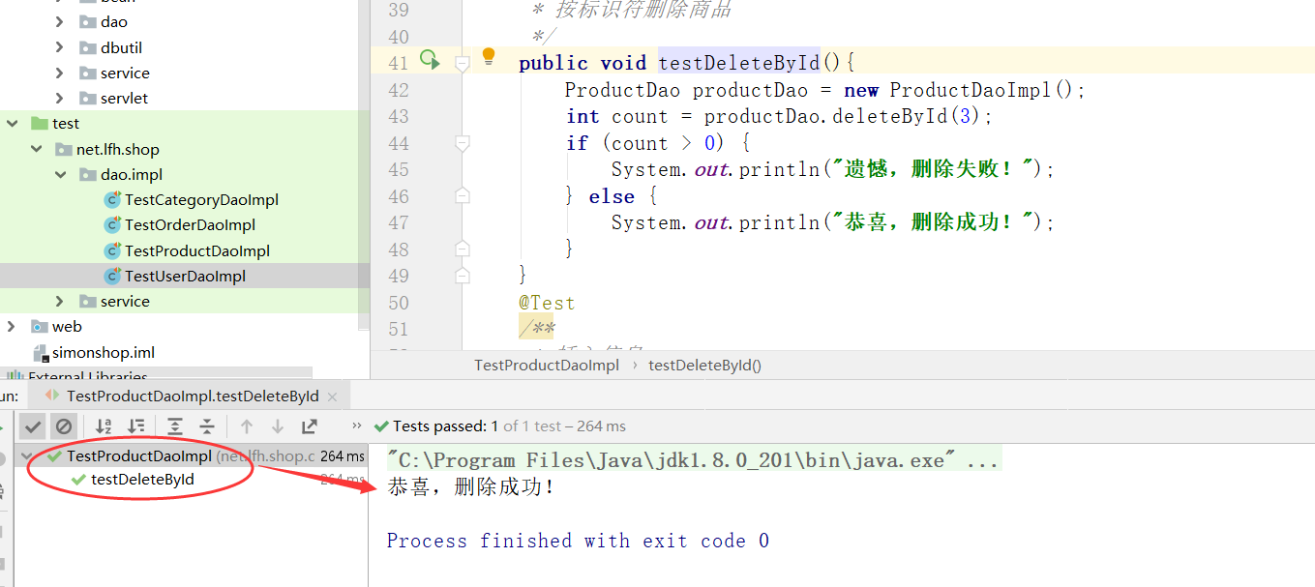Viewport: 1315px width, 587px height.
Task: Click the export test results icon
Action: (310, 426)
